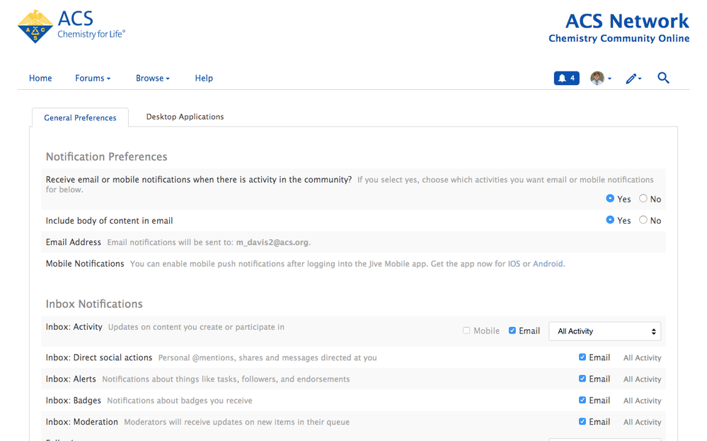Expand the Browse menu
Image resolution: width=707 pixels, height=441 pixels.
(x=152, y=78)
